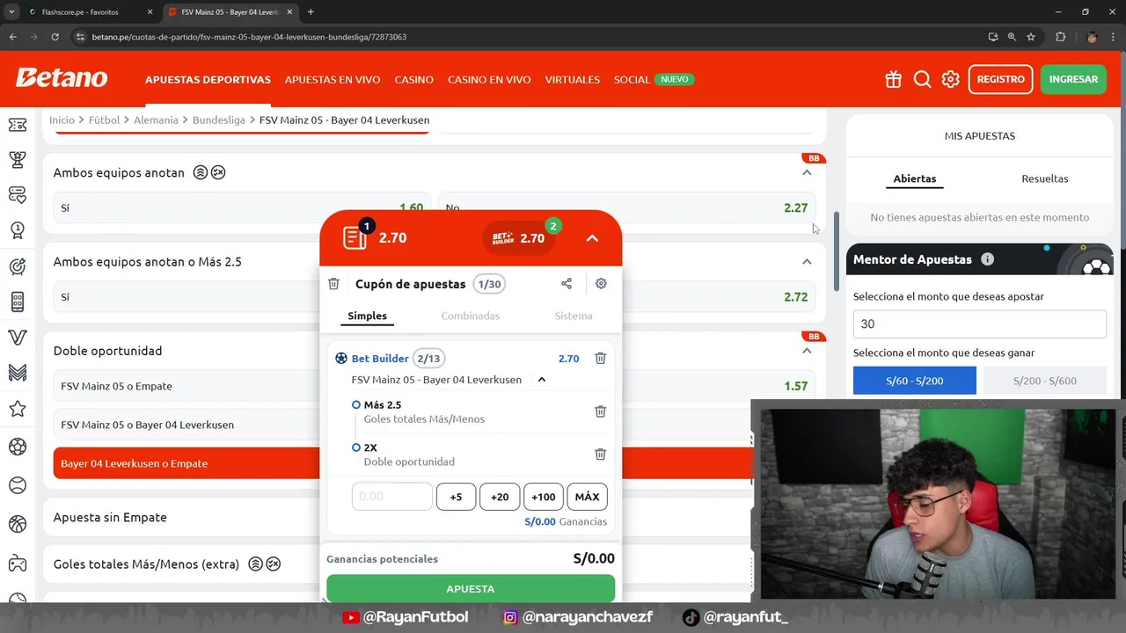1126x633 pixels.
Task: Open VIRTUALES menu item
Action: click(x=573, y=79)
